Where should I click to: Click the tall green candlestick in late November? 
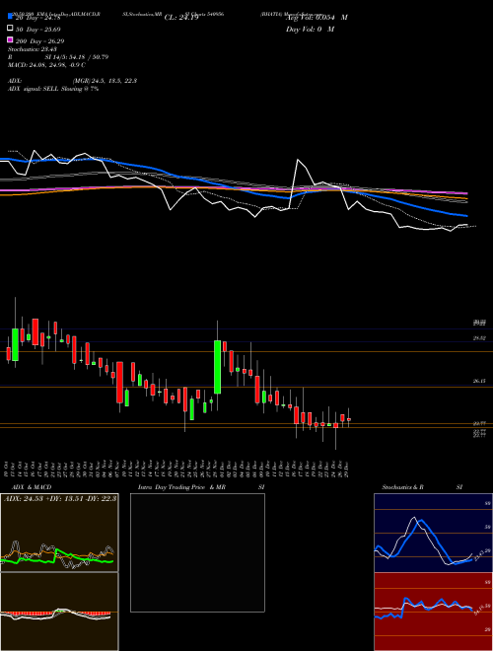click(217, 367)
